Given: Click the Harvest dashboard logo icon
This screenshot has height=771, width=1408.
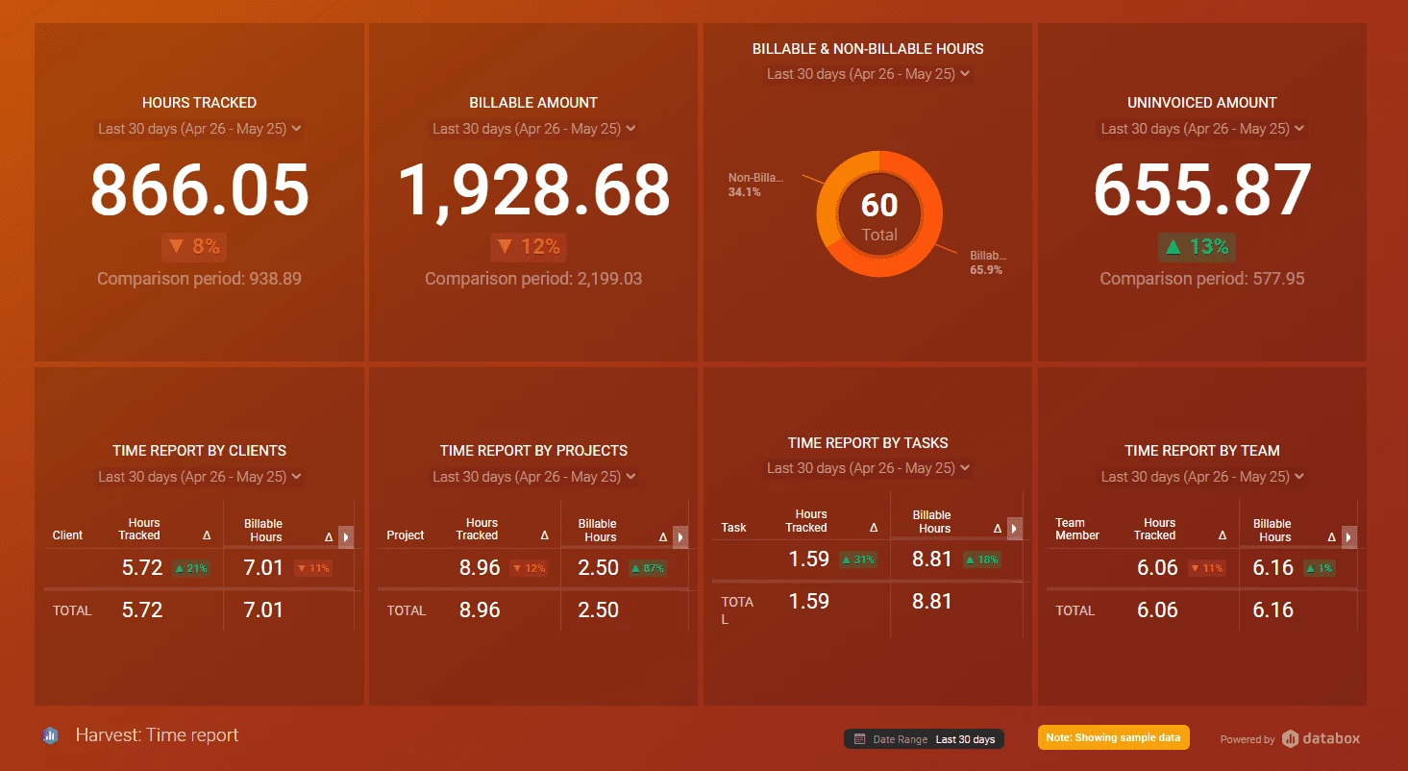Looking at the screenshot, I should [x=51, y=736].
